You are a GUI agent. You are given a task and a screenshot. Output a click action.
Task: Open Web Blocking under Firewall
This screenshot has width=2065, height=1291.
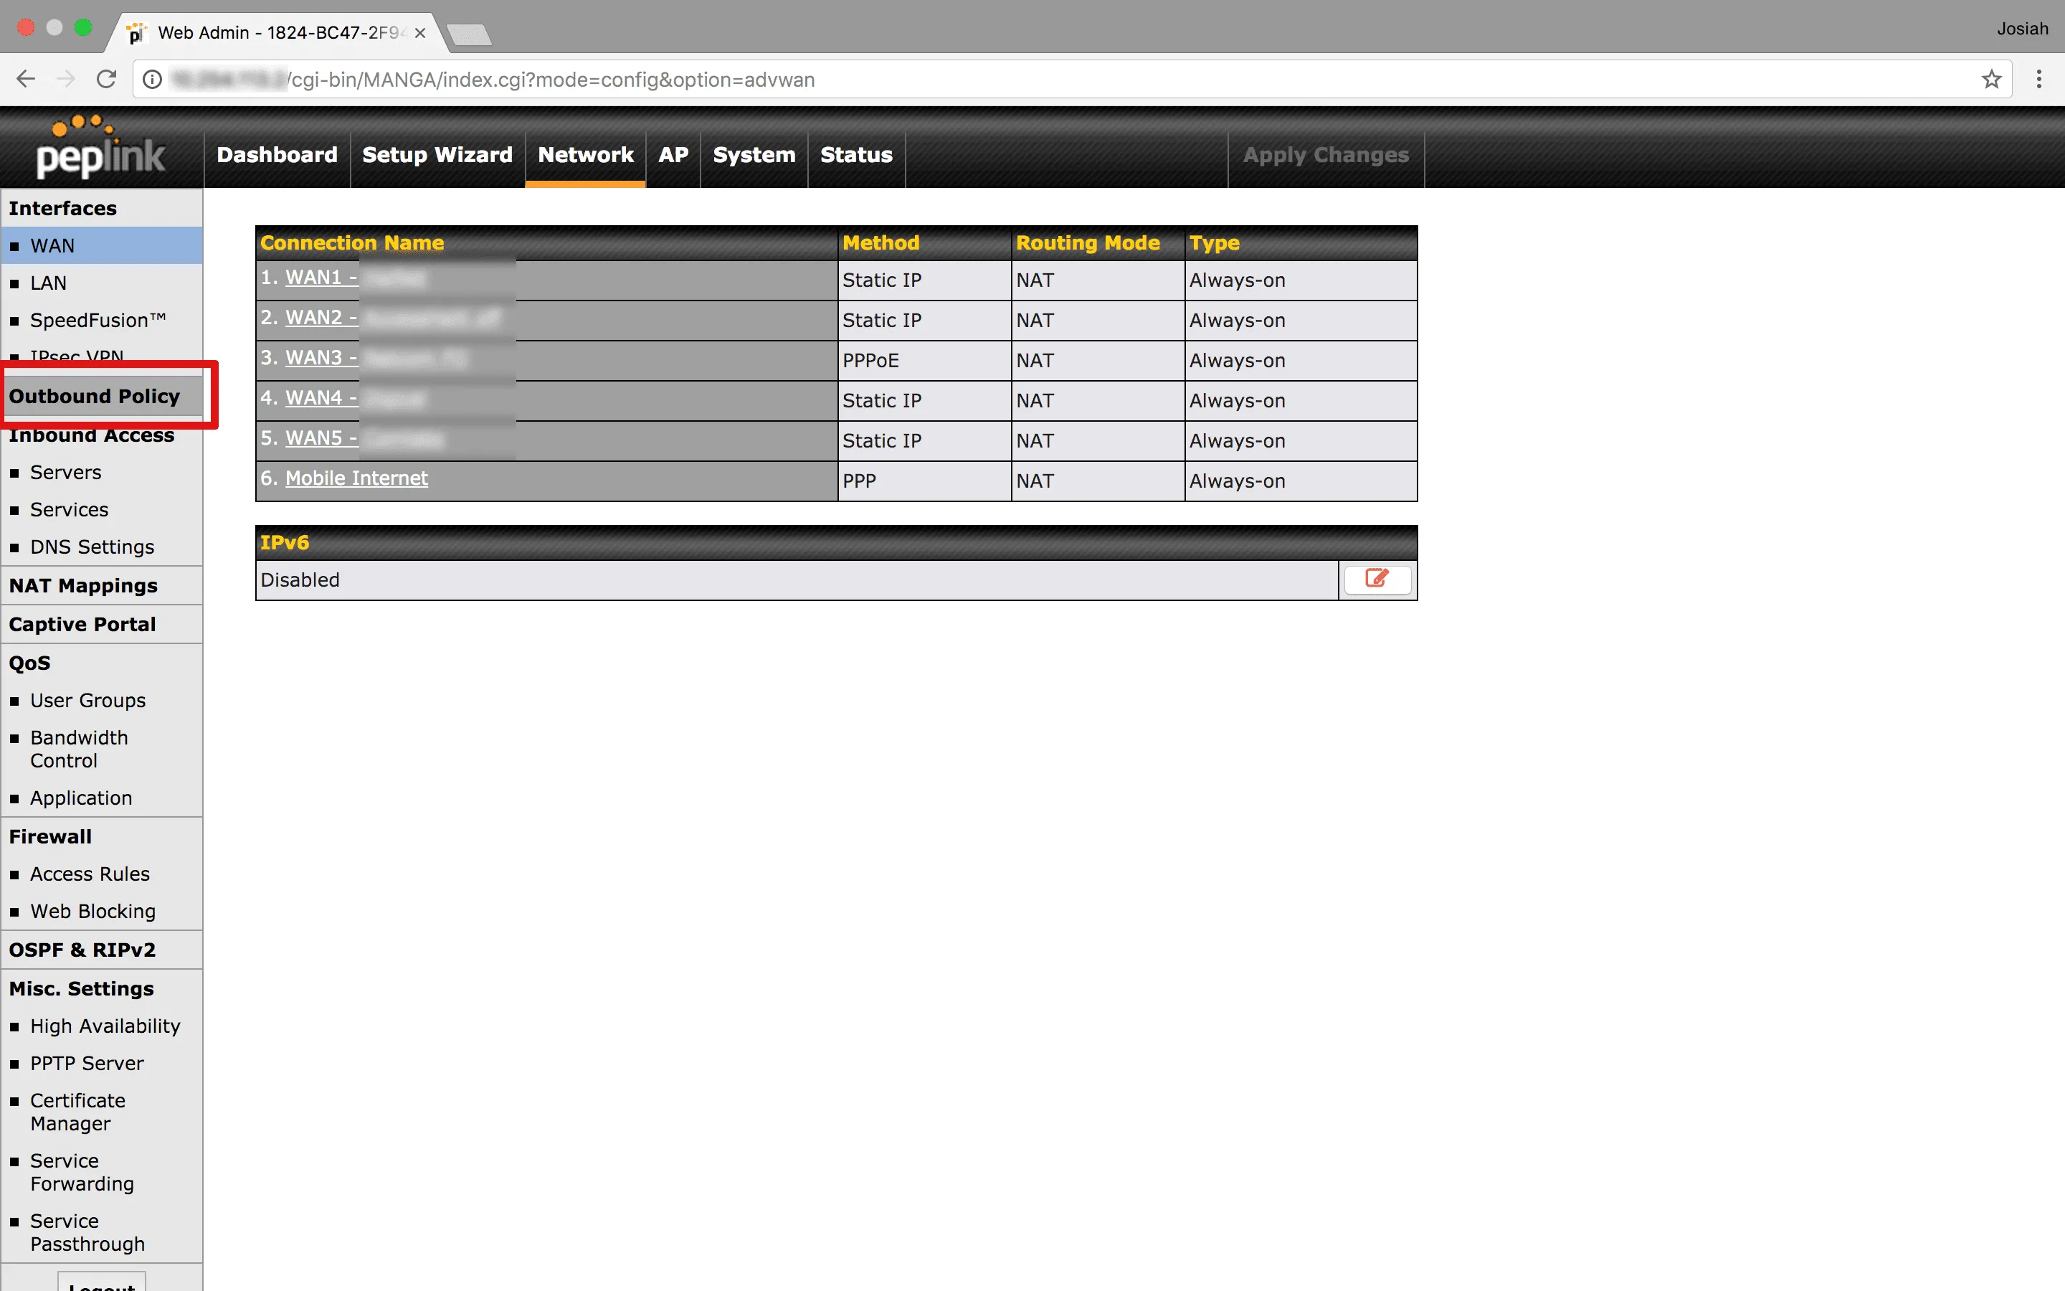click(92, 911)
